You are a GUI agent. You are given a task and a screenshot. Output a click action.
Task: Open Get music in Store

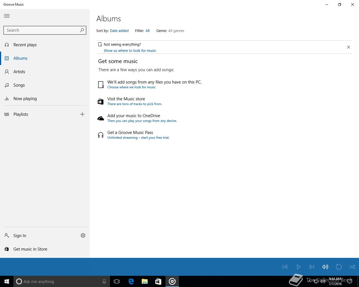pyautogui.click(x=45, y=249)
